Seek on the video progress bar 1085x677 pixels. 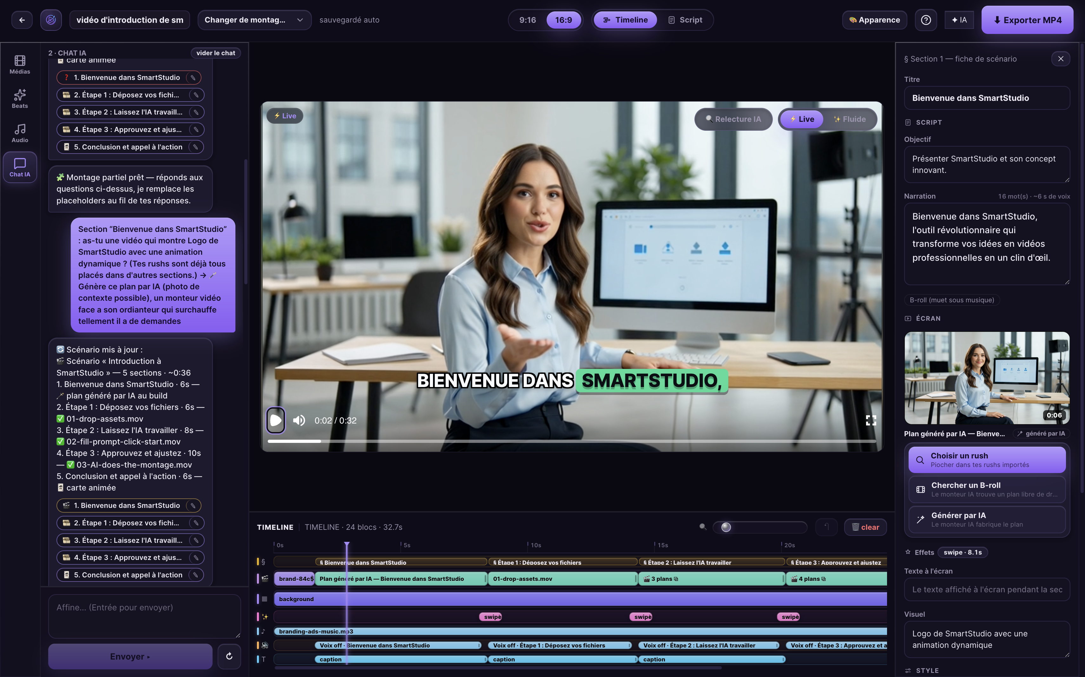pyautogui.click(x=571, y=442)
